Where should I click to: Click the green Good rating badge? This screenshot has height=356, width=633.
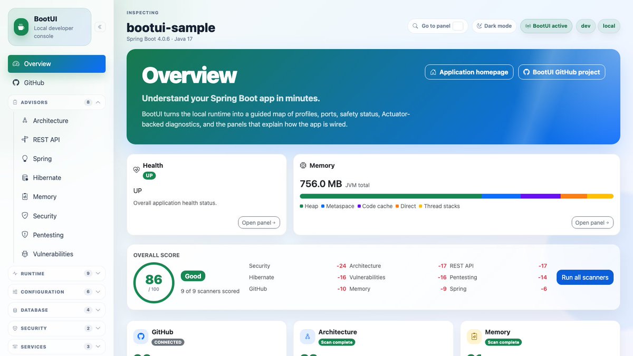click(193, 276)
